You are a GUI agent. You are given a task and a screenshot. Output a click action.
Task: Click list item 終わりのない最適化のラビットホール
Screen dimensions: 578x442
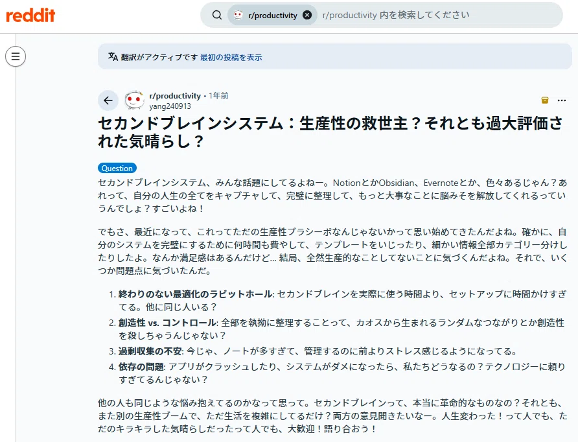pyautogui.click(x=342, y=301)
